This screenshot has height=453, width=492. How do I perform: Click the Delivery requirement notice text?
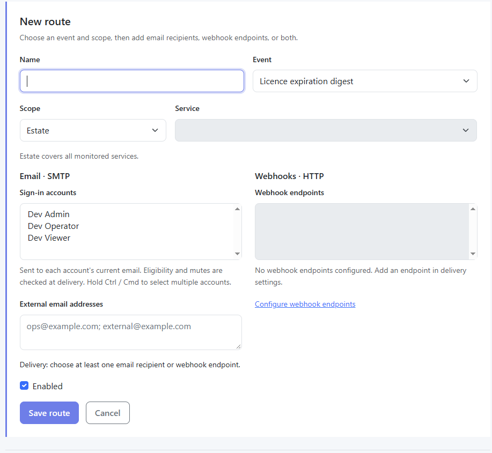(x=130, y=365)
